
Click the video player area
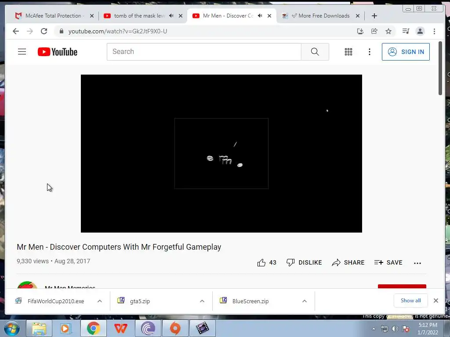pyautogui.click(x=221, y=154)
